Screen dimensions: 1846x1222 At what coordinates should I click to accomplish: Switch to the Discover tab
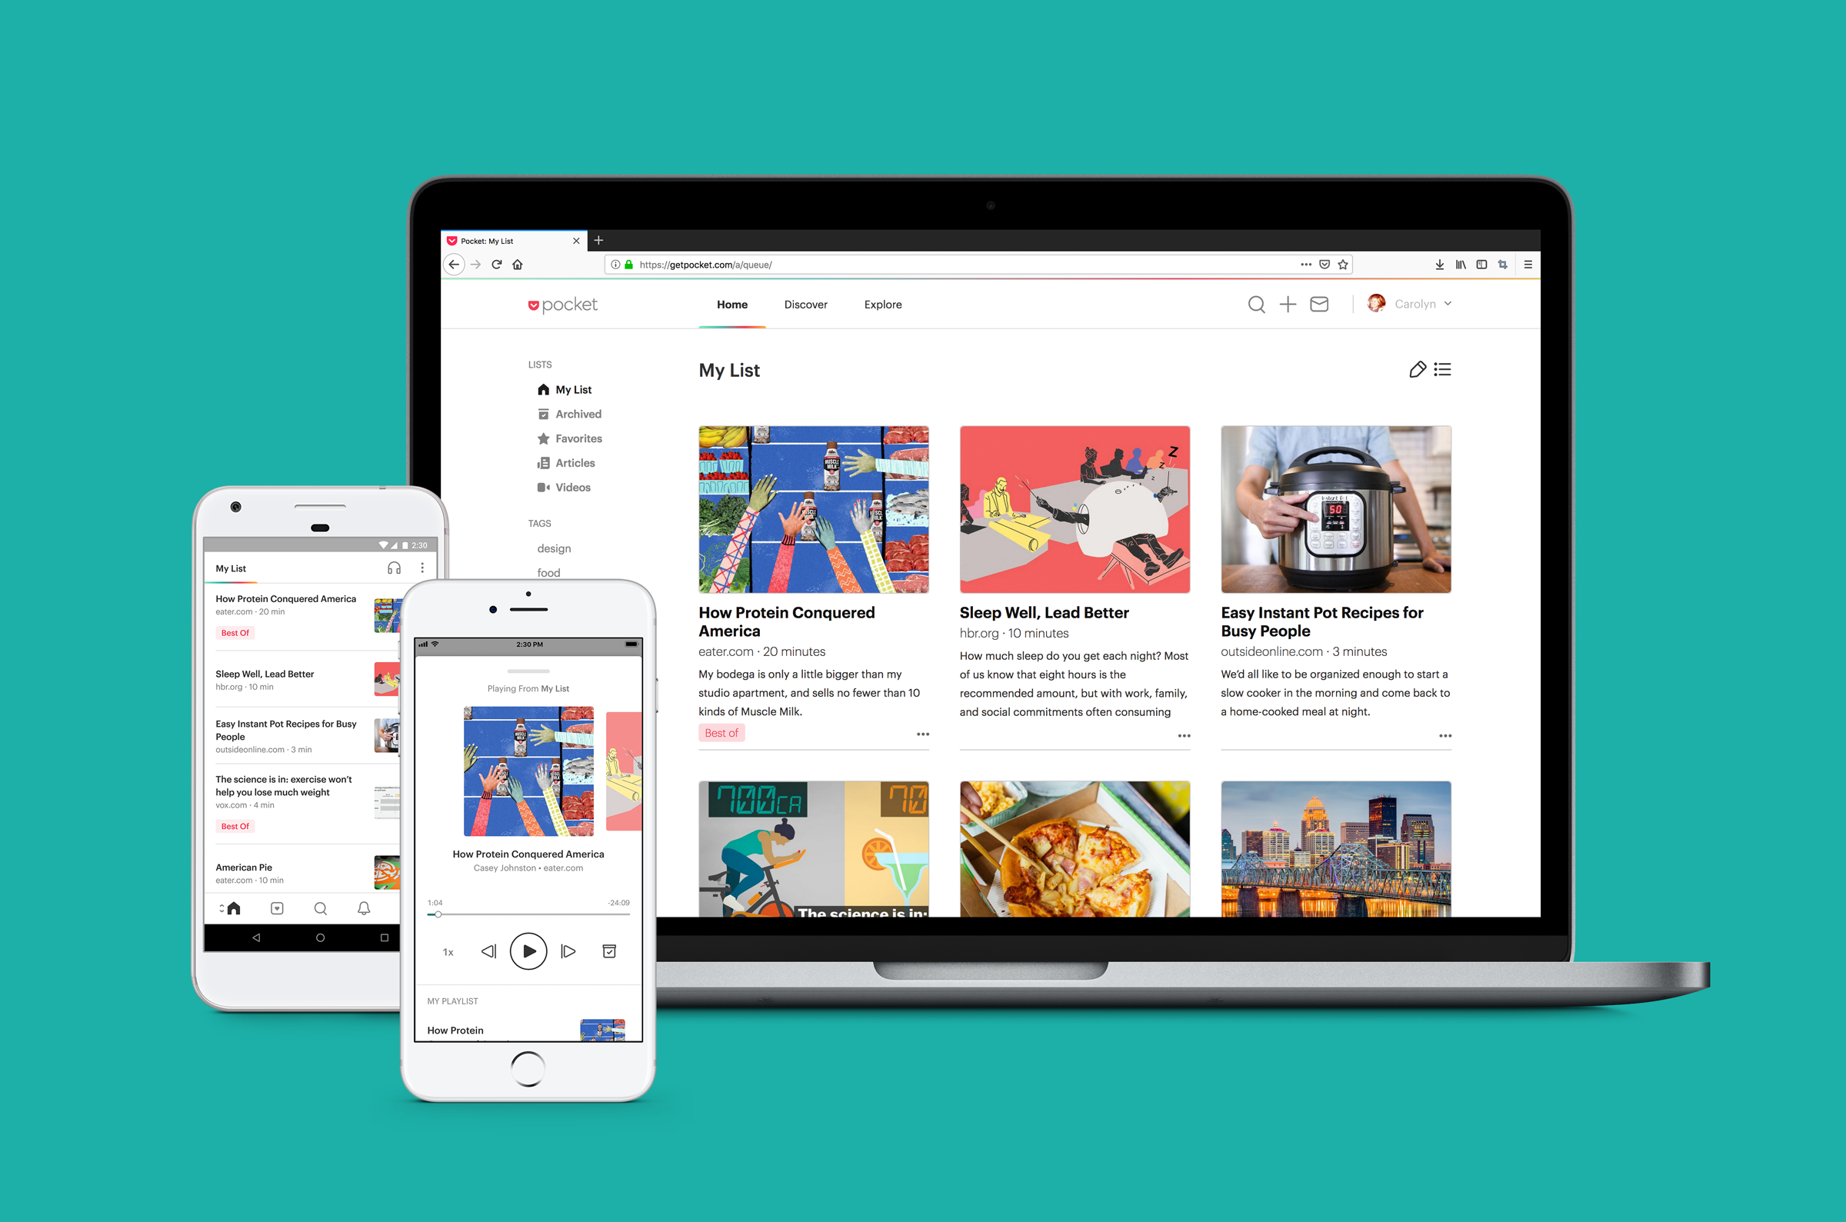(x=805, y=304)
